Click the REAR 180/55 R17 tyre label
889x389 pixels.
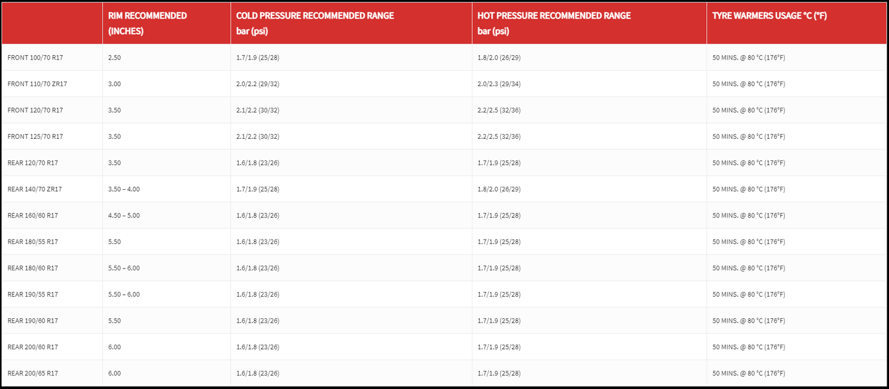33,242
